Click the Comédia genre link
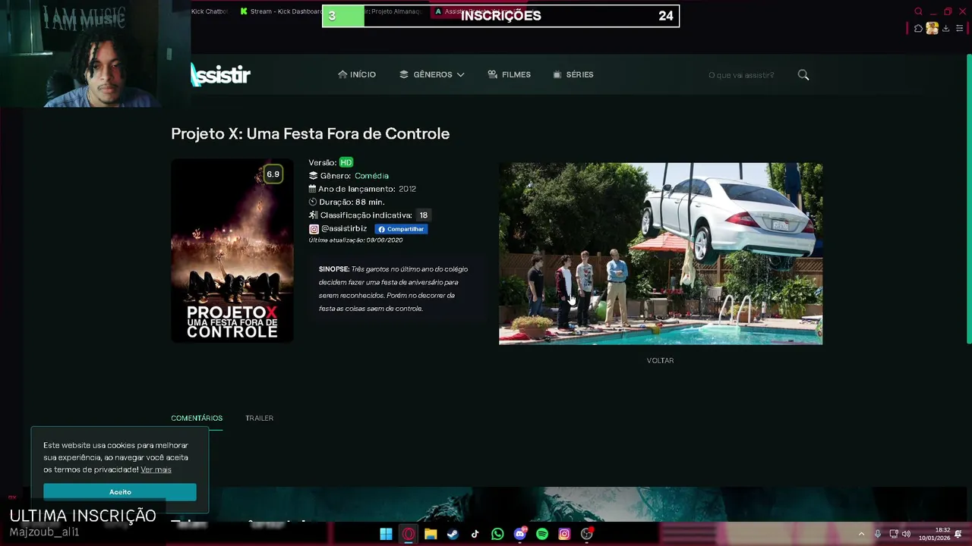Image resolution: width=972 pixels, height=546 pixels. point(371,176)
